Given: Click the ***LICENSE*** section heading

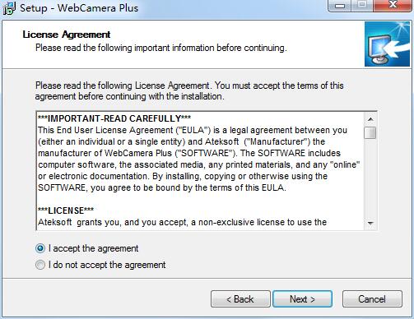Looking at the screenshot, I should point(66,210).
